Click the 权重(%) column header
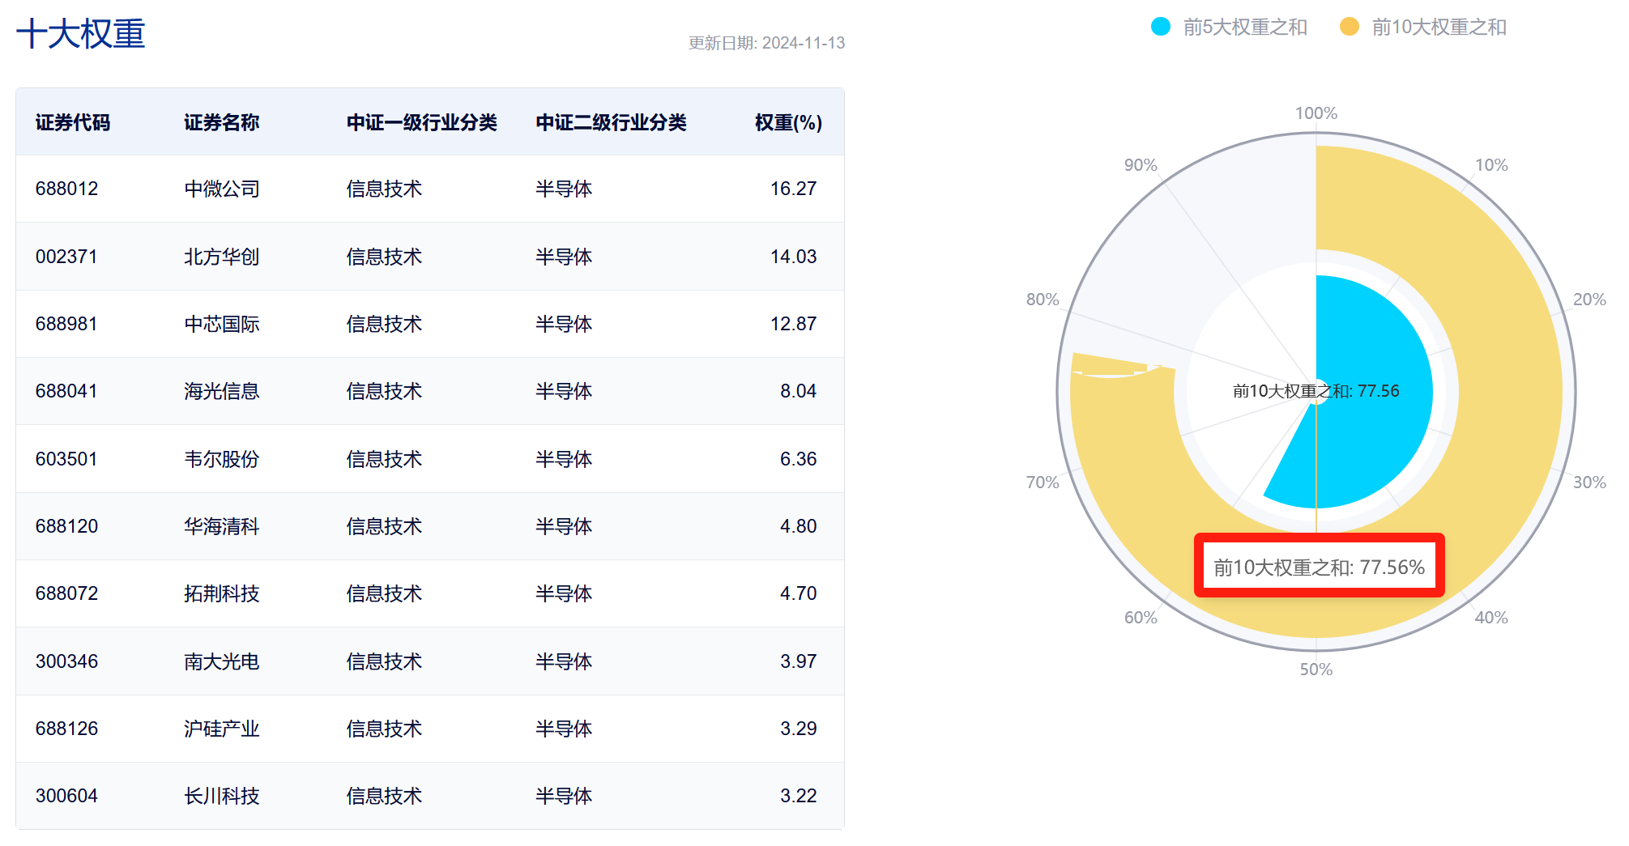1629x846 pixels. pos(788,122)
